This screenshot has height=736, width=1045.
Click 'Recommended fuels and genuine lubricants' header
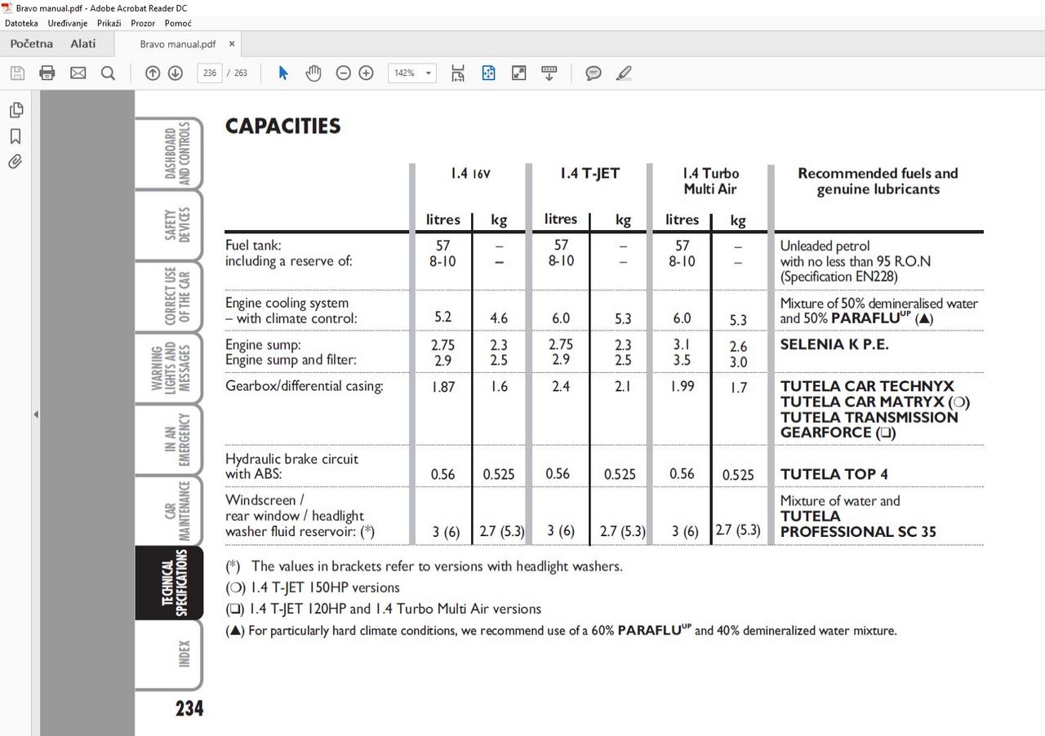click(878, 181)
